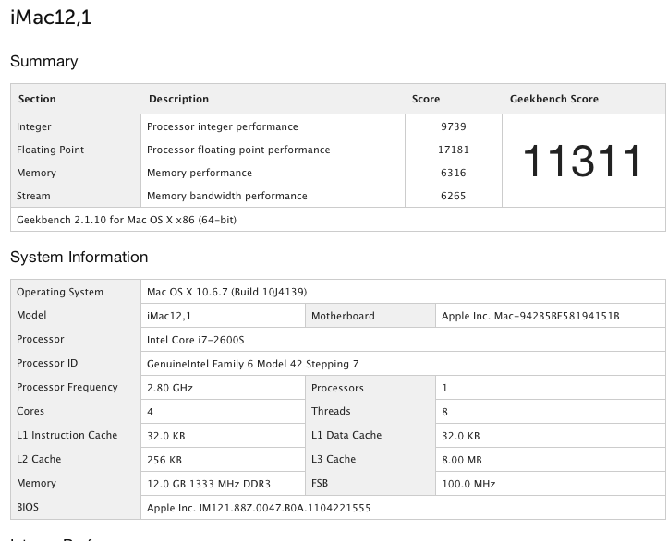The width and height of the screenshot is (668, 541).
Task: Click the L1 Instruction Cache label
Action: coord(67,435)
